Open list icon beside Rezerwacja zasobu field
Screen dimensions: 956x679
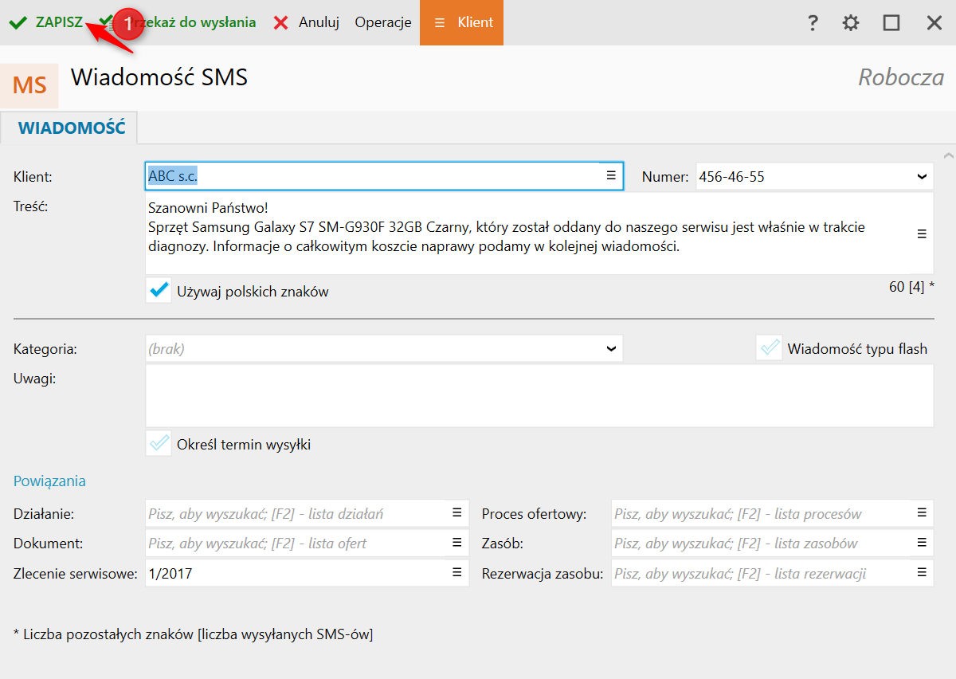922,572
